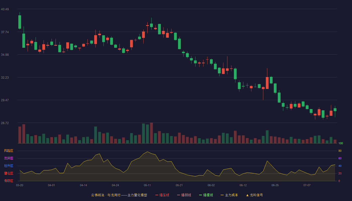The width and height of the screenshot is (352, 201).
Task: Click the 风险区 zone label
Action: pyautogui.click(x=9, y=151)
